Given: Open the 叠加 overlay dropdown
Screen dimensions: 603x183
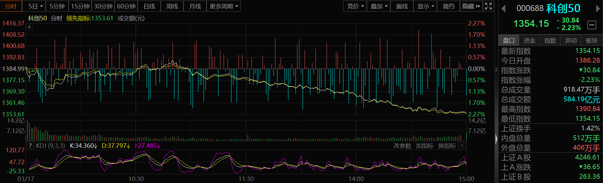Looking at the screenshot, I should click(x=379, y=6).
